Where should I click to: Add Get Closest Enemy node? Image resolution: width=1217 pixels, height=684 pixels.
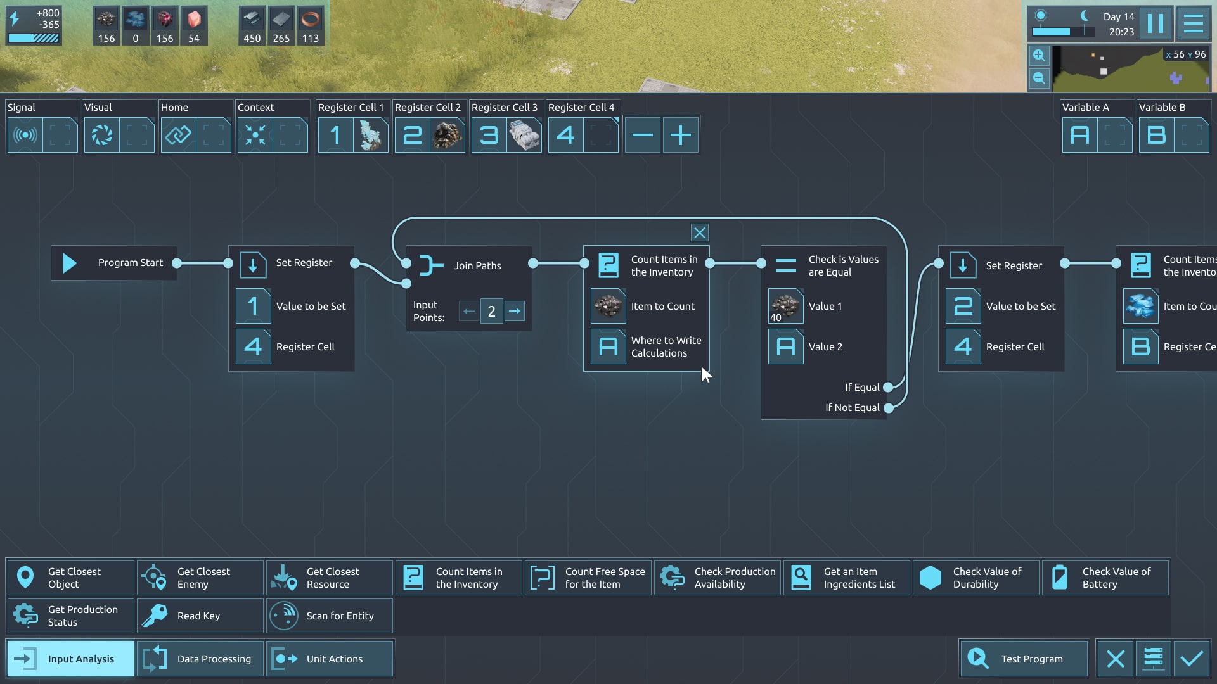tap(200, 578)
